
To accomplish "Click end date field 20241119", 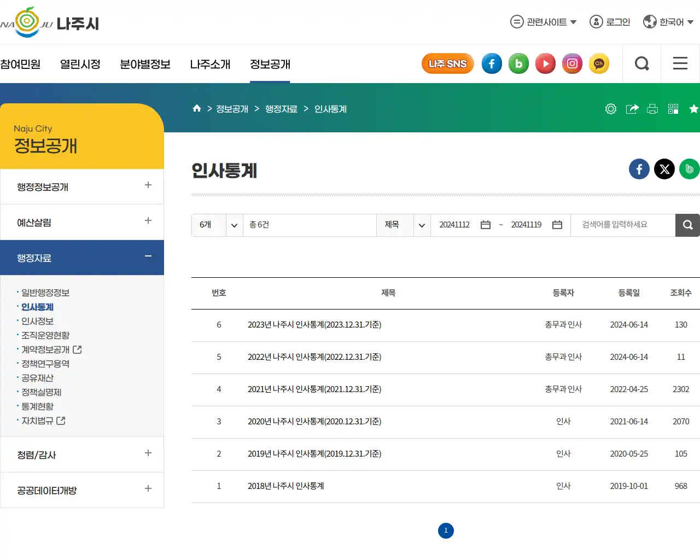I will click(526, 225).
